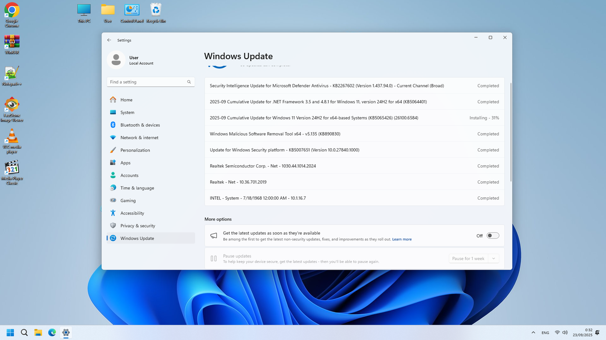This screenshot has height=340, width=606.
Task: Click the megaphone icon beside latest updates
Action: click(214, 236)
